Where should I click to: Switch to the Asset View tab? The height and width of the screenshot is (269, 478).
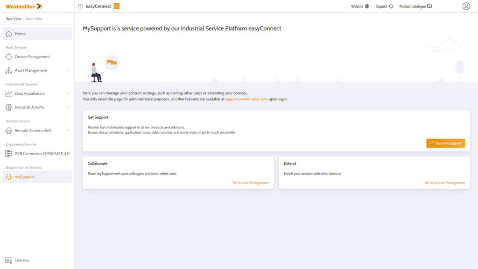click(34, 19)
